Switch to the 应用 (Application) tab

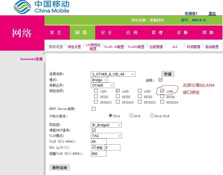point(132,32)
